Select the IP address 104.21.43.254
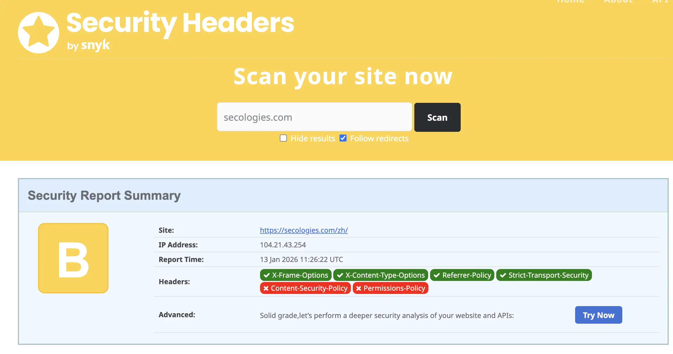This screenshot has height=354, width=673. tap(283, 245)
